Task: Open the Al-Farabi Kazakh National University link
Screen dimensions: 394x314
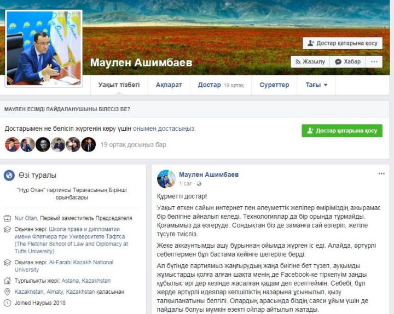Action: click(x=64, y=266)
